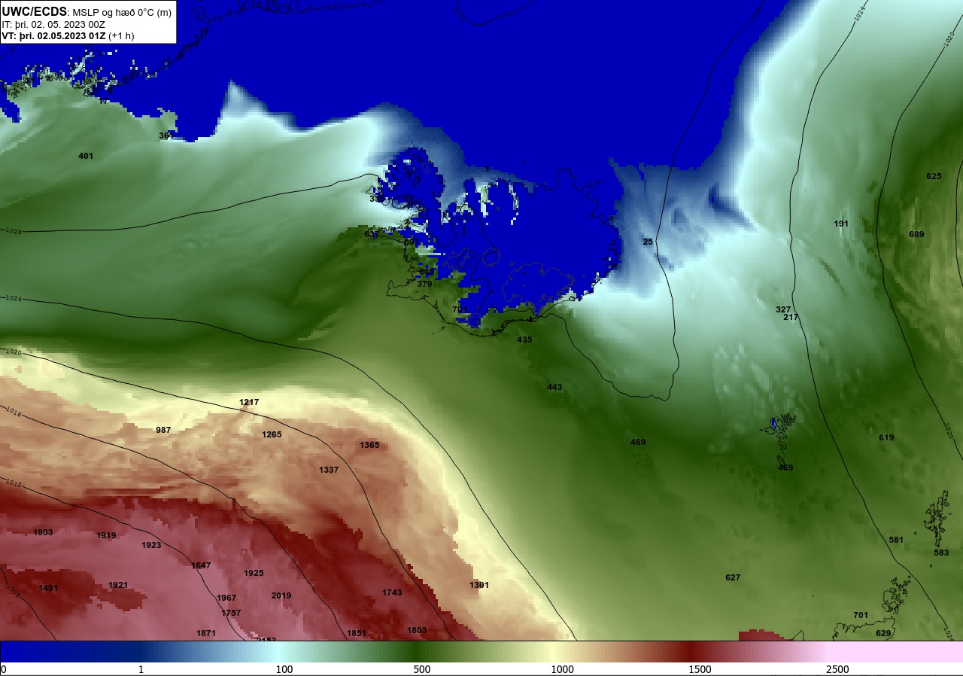Click the 1217 height label

[x=249, y=402]
